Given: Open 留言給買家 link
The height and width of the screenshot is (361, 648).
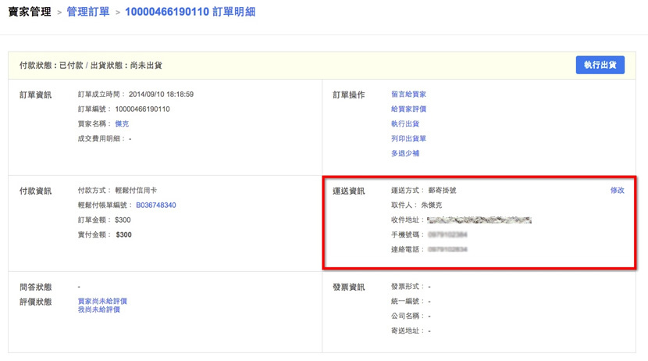Looking at the screenshot, I should pos(408,95).
